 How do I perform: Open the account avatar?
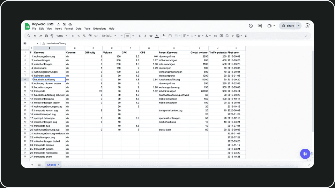click(x=307, y=26)
